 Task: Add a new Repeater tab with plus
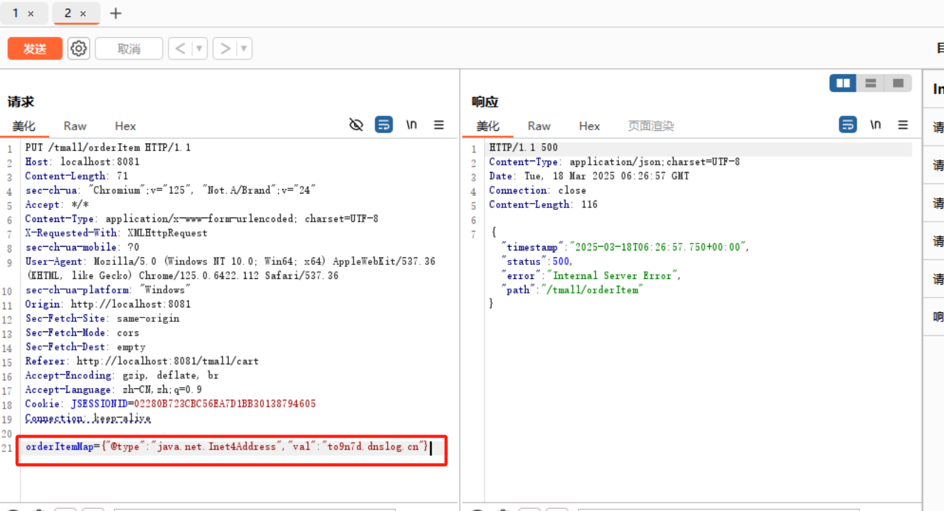coord(115,13)
